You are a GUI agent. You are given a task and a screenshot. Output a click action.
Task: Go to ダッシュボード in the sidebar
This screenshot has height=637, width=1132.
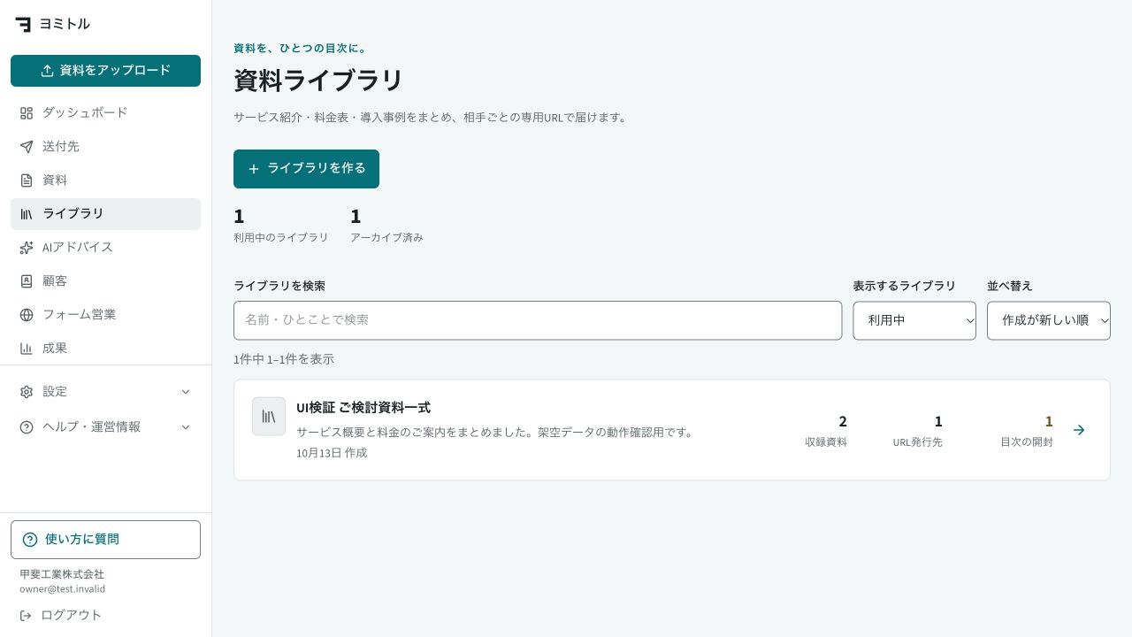pyautogui.click(x=106, y=113)
